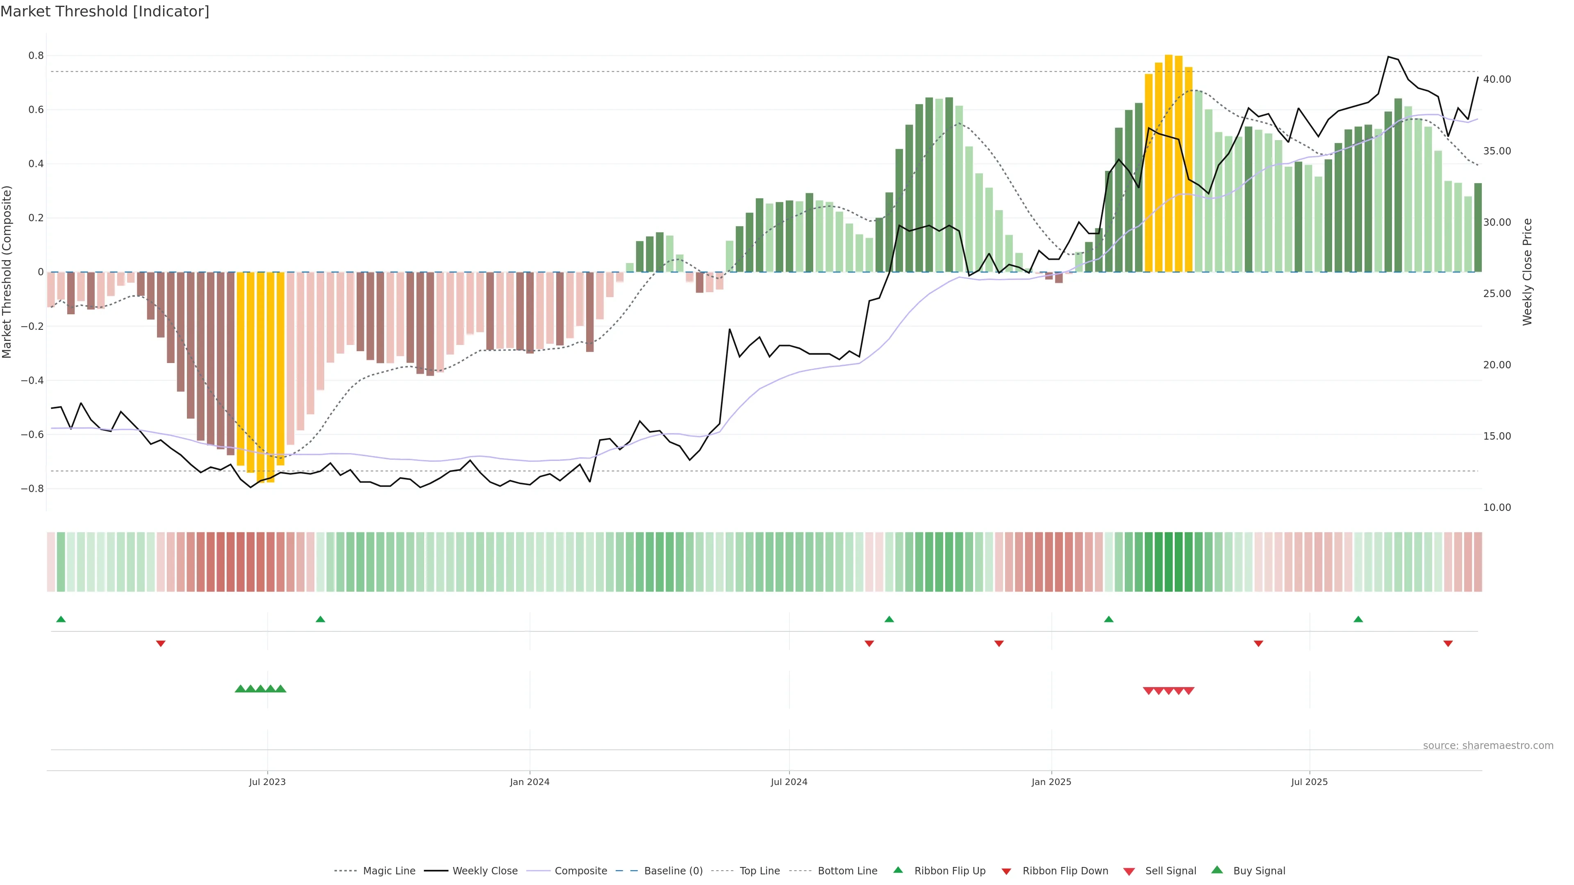Click the Market Threshold [Indicator] chart title

pyautogui.click(x=105, y=11)
